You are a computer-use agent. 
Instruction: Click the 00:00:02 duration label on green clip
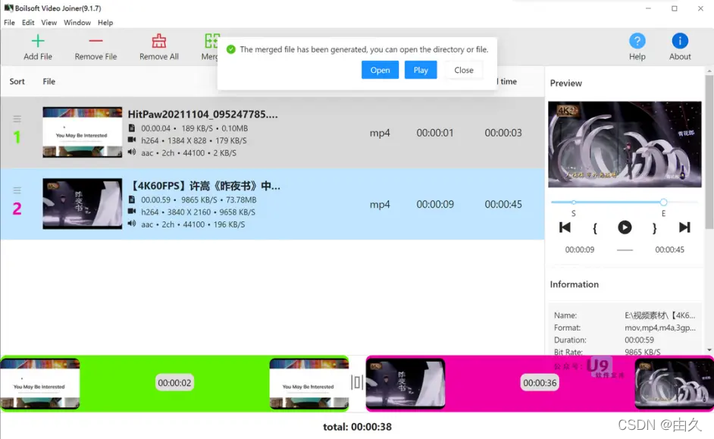click(x=174, y=383)
